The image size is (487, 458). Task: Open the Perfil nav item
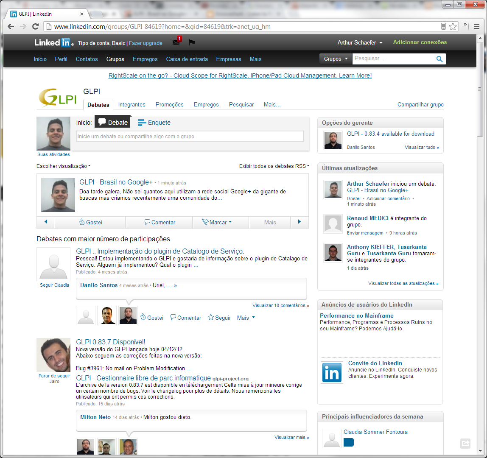(61, 59)
